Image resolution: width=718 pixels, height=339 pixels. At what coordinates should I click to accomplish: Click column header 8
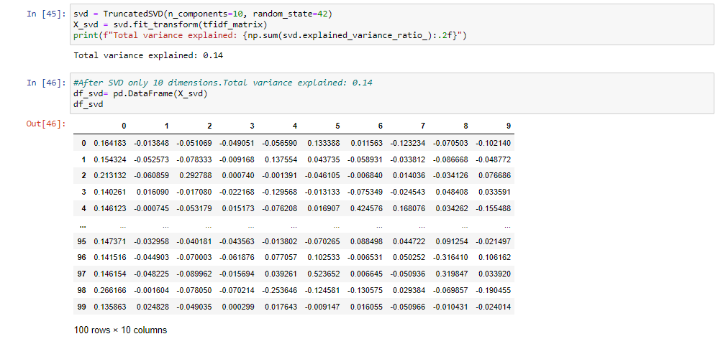[x=466, y=126]
